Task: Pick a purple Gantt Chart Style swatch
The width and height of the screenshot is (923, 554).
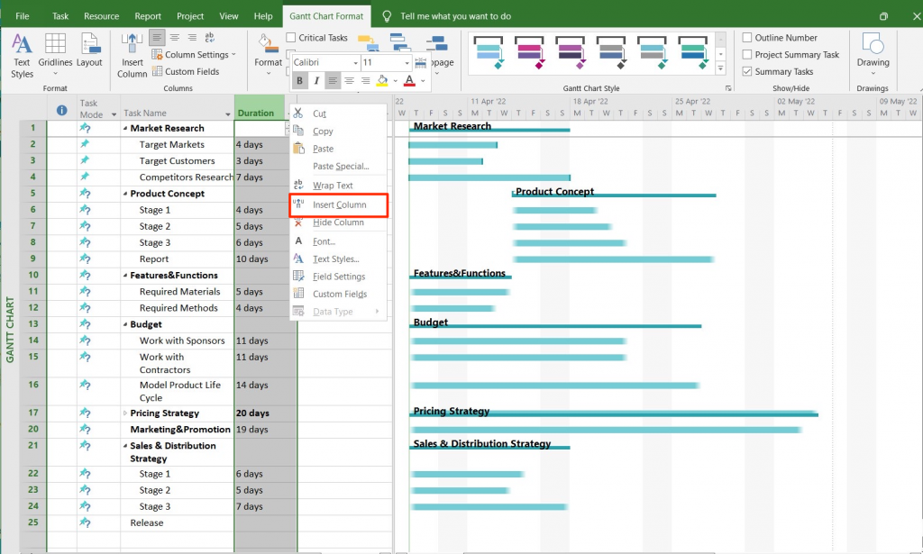Action: [x=571, y=52]
